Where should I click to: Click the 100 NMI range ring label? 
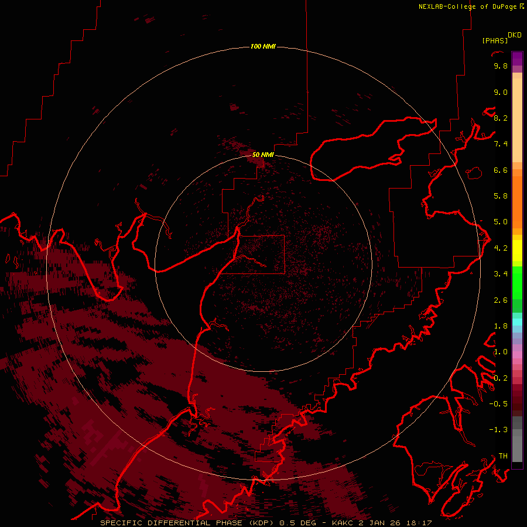click(x=263, y=46)
